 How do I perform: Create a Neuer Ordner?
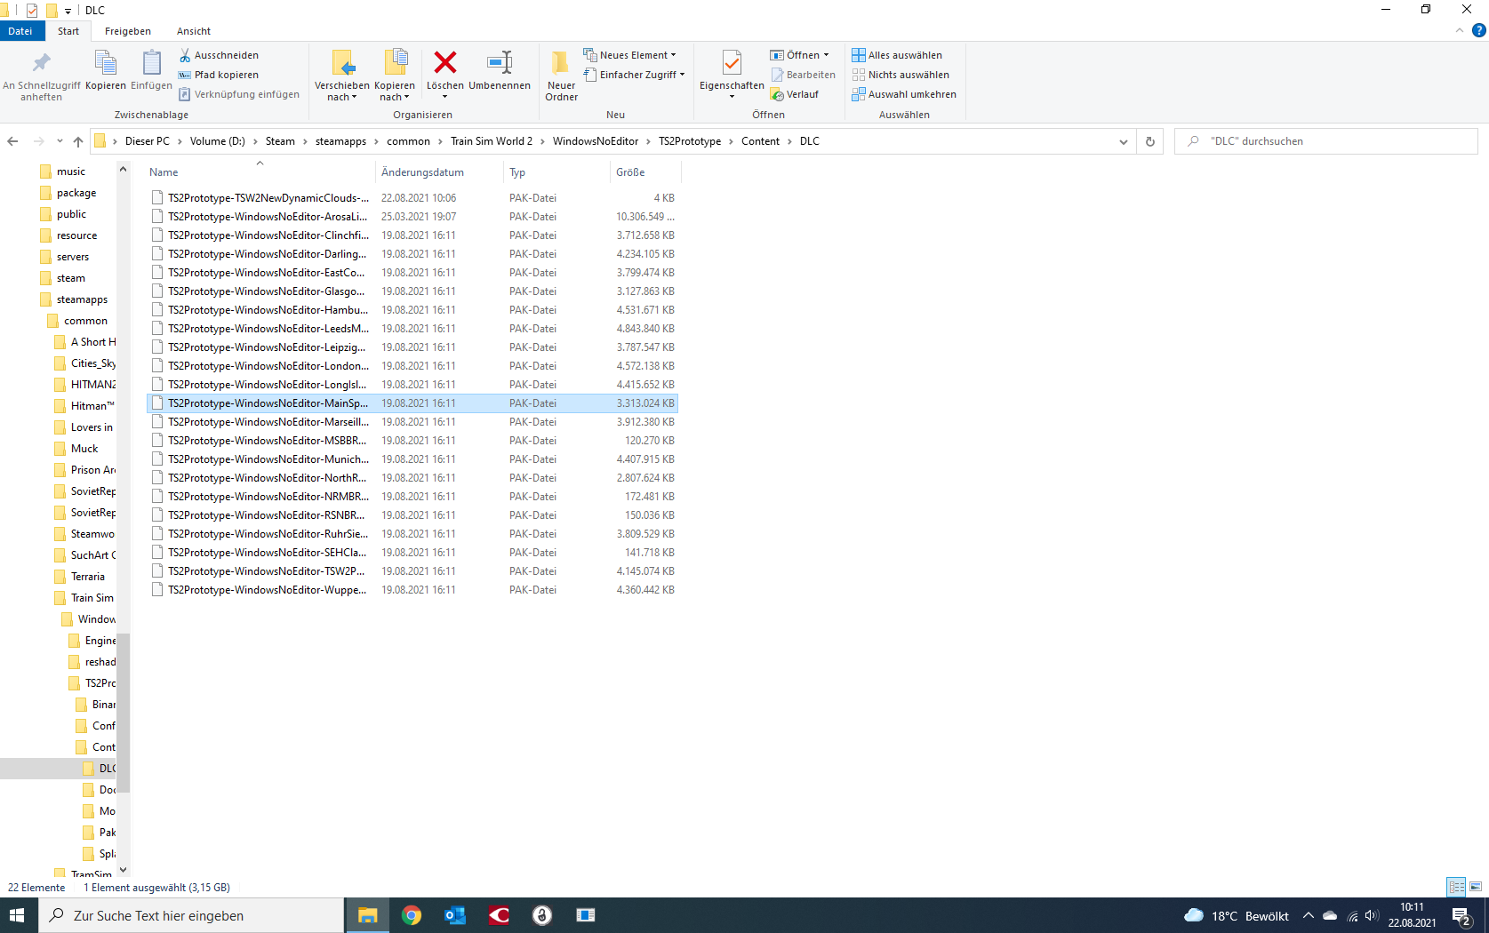coord(561,76)
